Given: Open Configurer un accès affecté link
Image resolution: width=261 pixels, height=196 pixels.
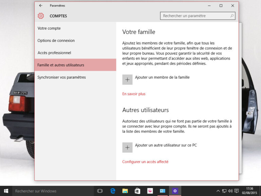Looking at the screenshot, I should coord(145,162).
